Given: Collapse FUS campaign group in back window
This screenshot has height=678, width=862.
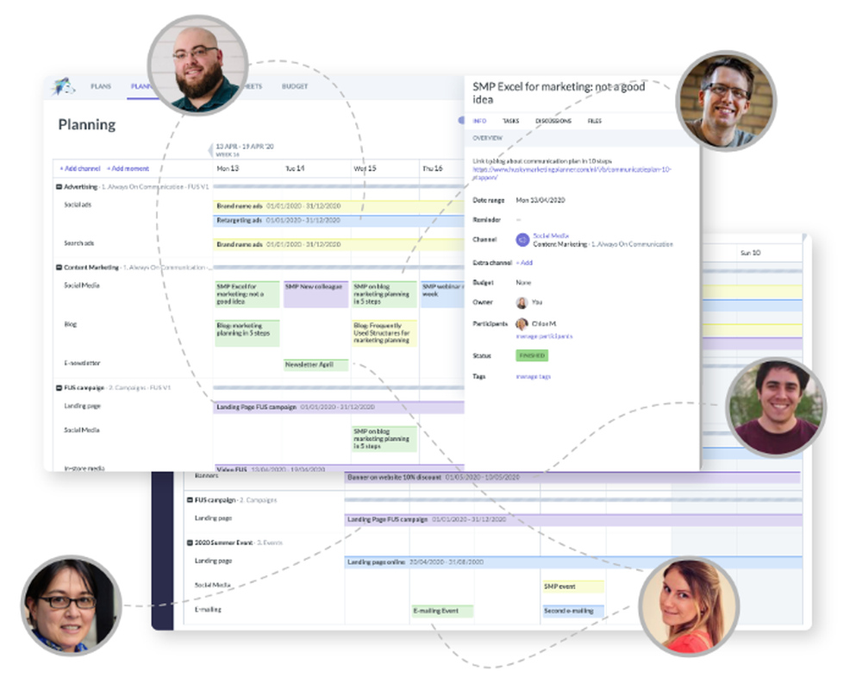Looking at the screenshot, I should [x=190, y=500].
